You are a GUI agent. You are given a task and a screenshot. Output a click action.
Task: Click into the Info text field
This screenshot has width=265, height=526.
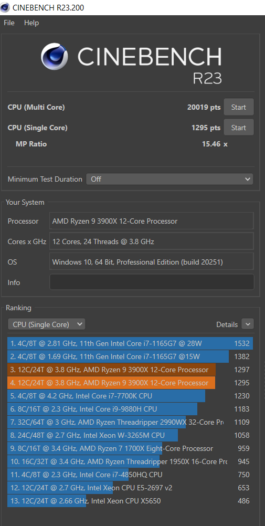152,282
